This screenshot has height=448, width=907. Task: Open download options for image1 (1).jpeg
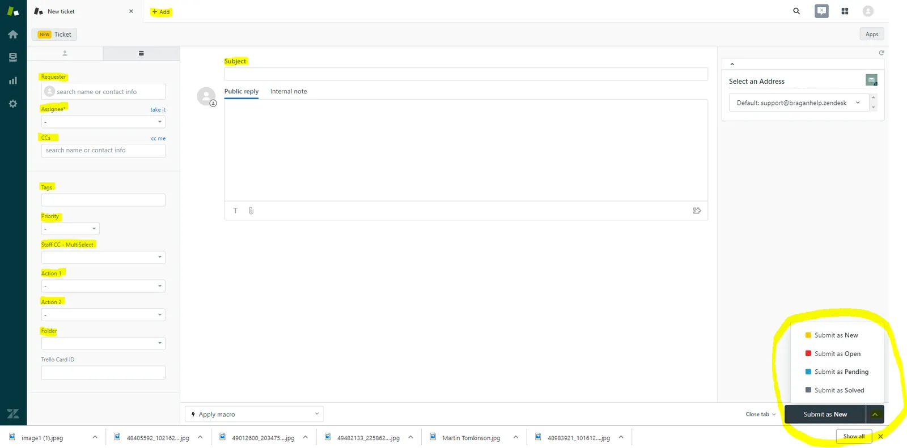[x=95, y=437]
